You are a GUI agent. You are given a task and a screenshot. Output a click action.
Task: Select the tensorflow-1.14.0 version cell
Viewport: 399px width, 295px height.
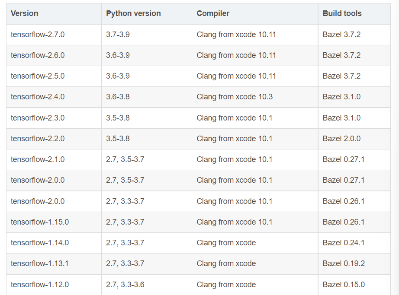[40, 243]
